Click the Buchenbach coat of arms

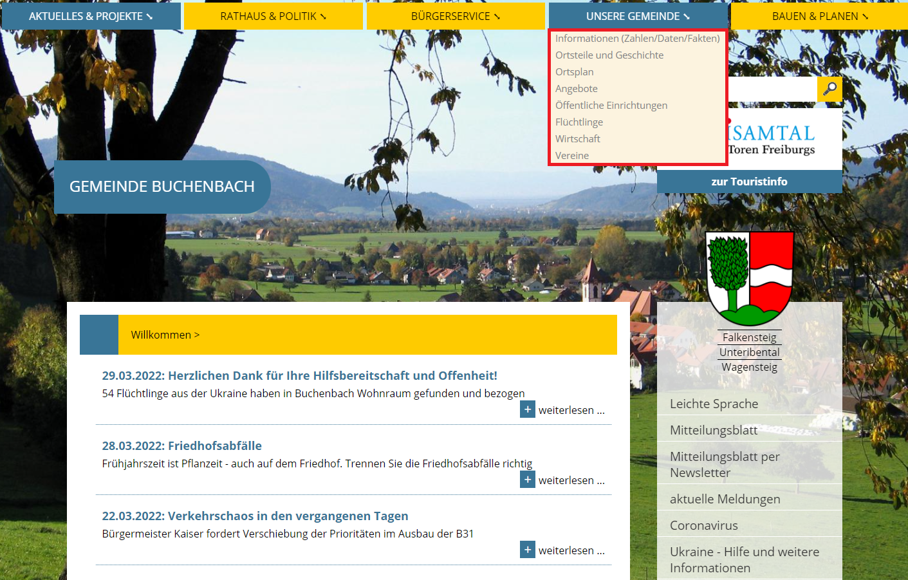click(749, 278)
